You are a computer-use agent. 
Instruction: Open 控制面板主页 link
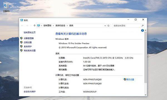[30, 32]
